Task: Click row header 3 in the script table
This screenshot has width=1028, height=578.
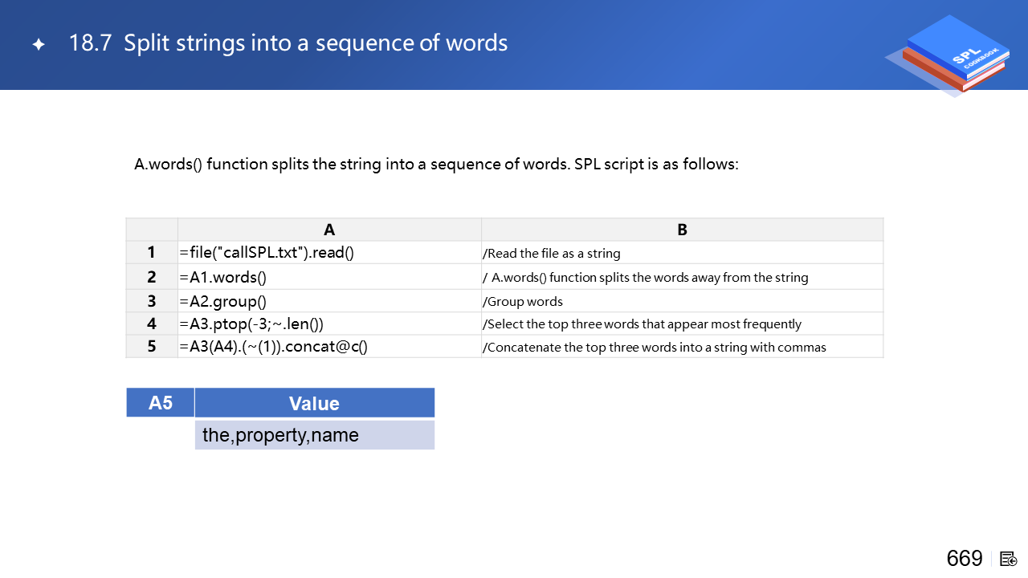Action: 152,301
